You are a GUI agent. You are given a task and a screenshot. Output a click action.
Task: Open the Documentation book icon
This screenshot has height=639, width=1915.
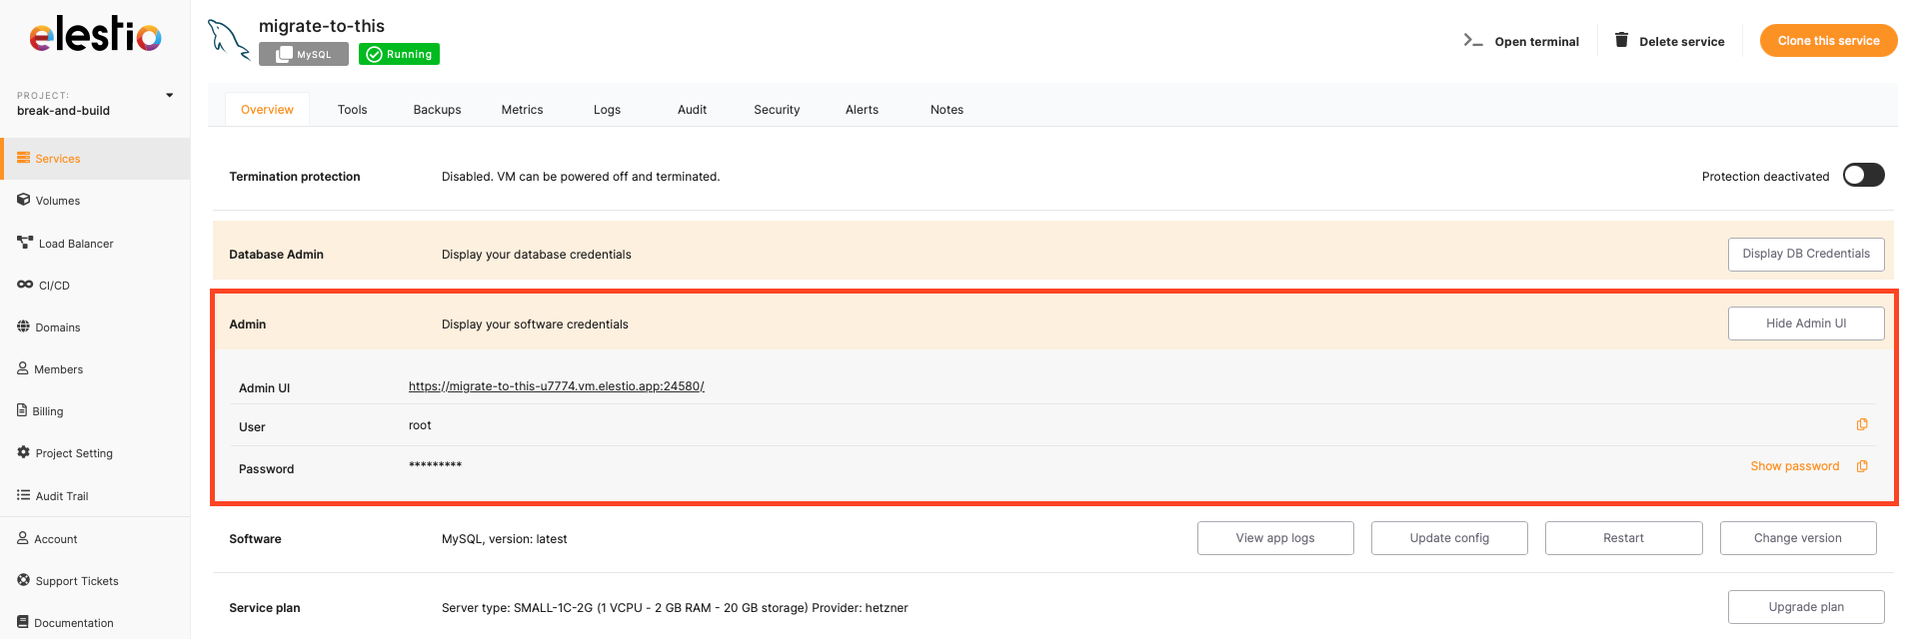point(23,622)
